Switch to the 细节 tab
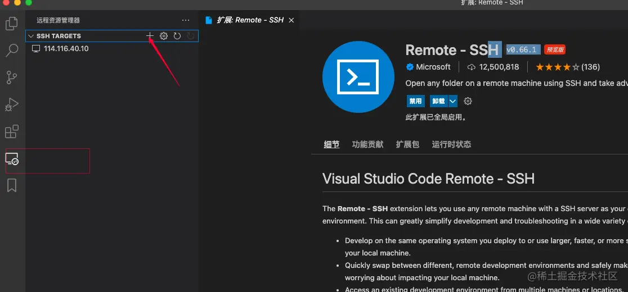This screenshot has height=292, width=628. tap(331, 144)
